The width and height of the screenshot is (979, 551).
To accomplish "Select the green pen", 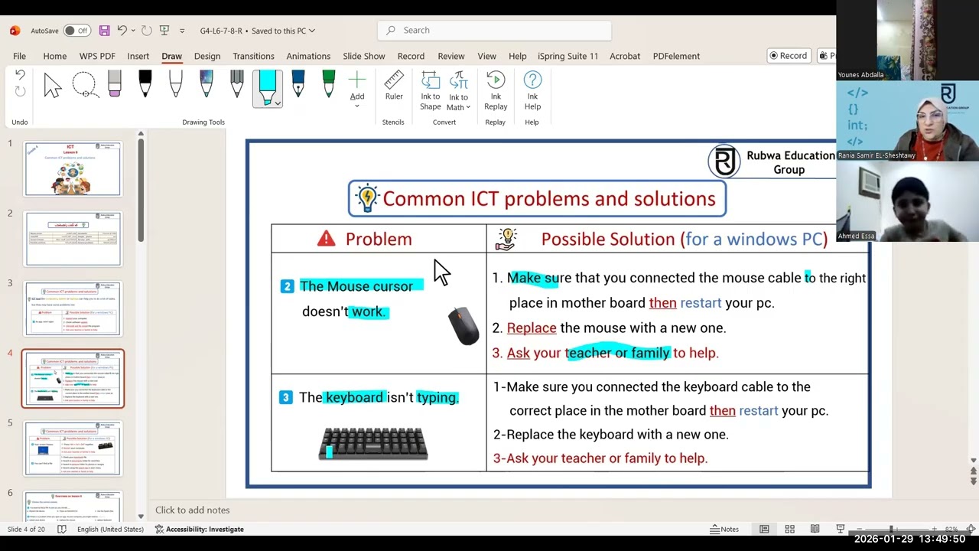I will (329, 84).
